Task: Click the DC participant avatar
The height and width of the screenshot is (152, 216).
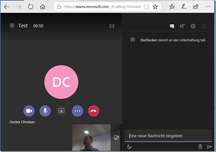Action: [x=61, y=82]
